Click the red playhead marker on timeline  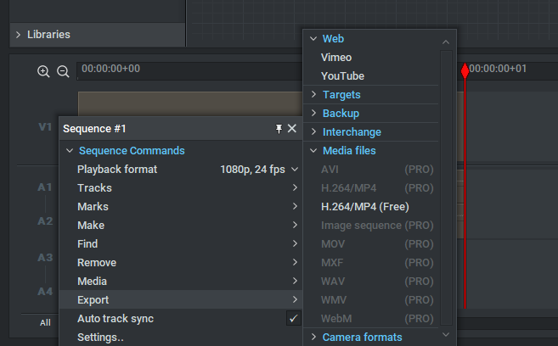click(x=465, y=72)
